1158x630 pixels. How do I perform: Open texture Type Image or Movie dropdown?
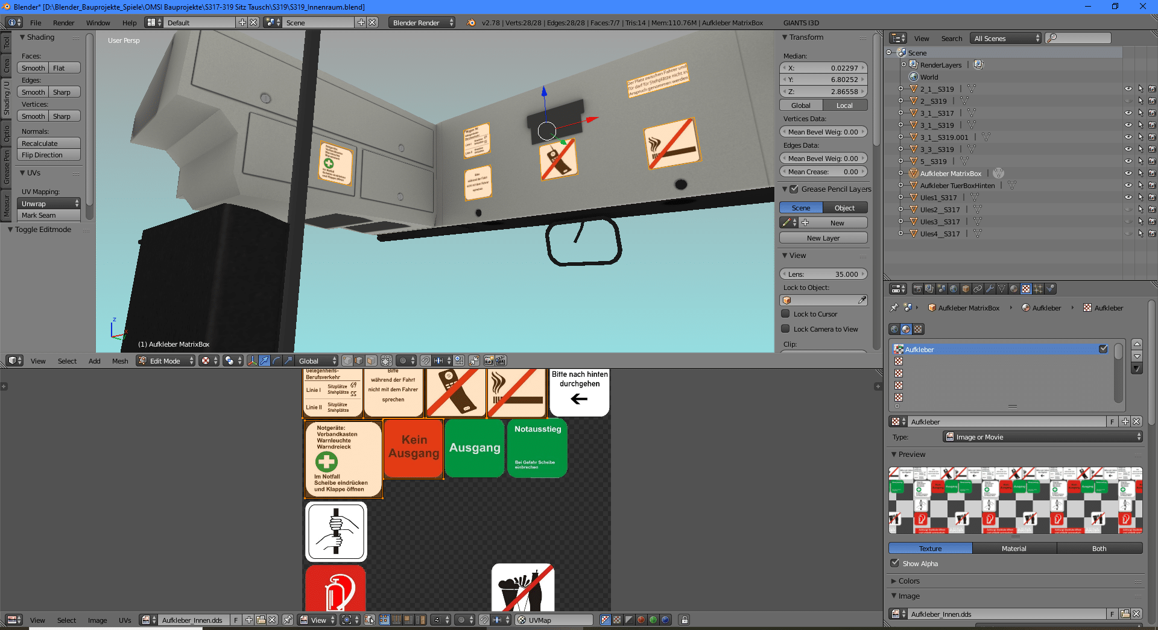click(x=1042, y=437)
